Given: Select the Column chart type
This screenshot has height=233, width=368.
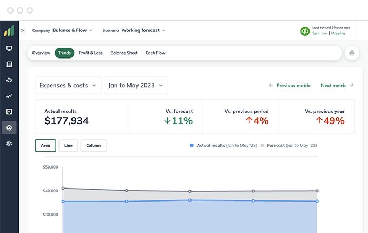Looking at the screenshot, I should (94, 145).
